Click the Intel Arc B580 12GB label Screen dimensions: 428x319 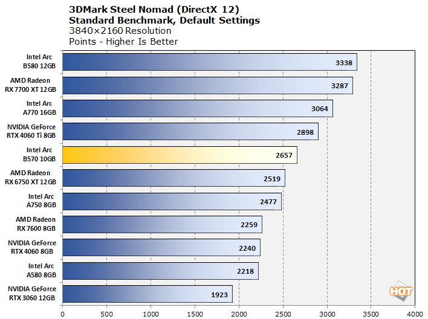click(39, 62)
